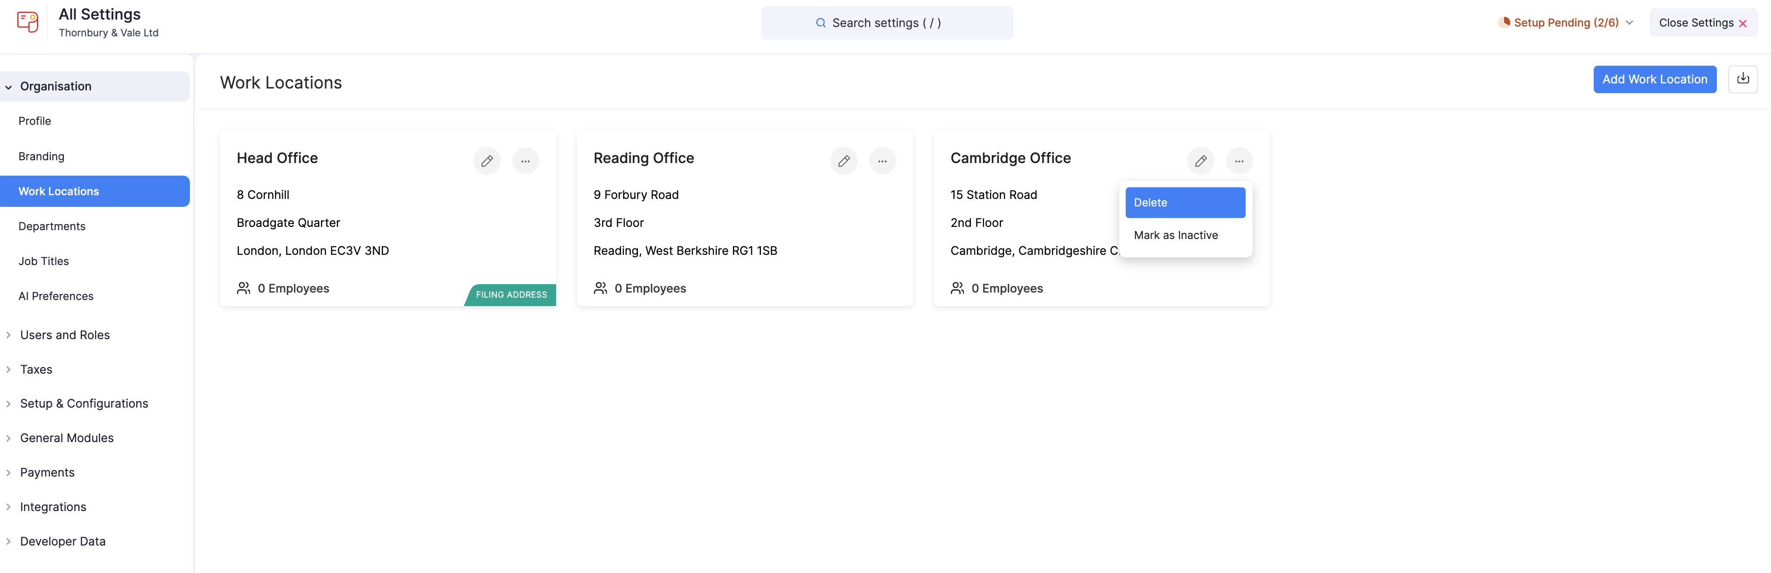Image resolution: width=1771 pixels, height=573 pixels.
Task: Click the app logo icon
Action: click(28, 22)
